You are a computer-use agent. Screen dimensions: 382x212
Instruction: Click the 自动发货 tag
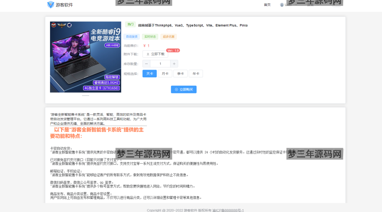132,37
